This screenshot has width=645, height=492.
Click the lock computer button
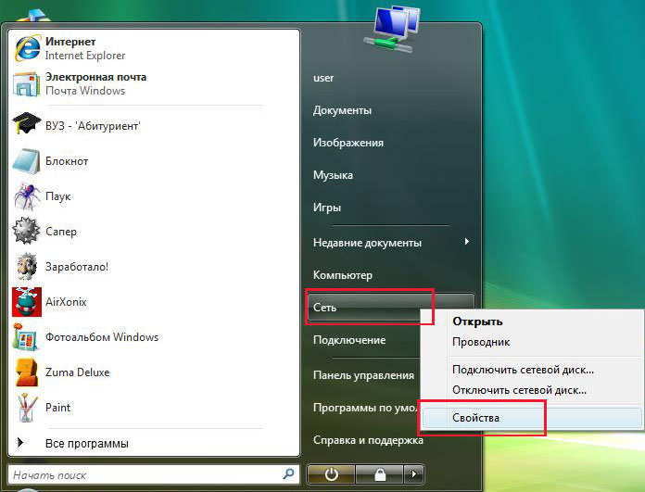point(380,474)
